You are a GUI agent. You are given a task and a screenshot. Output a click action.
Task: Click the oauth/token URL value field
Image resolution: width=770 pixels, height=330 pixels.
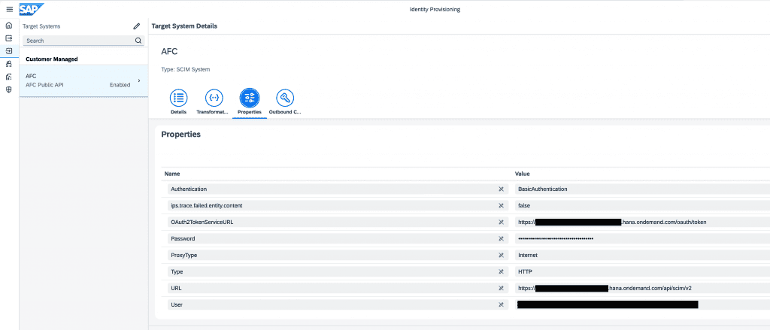[642, 223]
